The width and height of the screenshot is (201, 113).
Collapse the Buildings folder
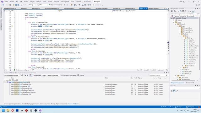tap(183, 38)
